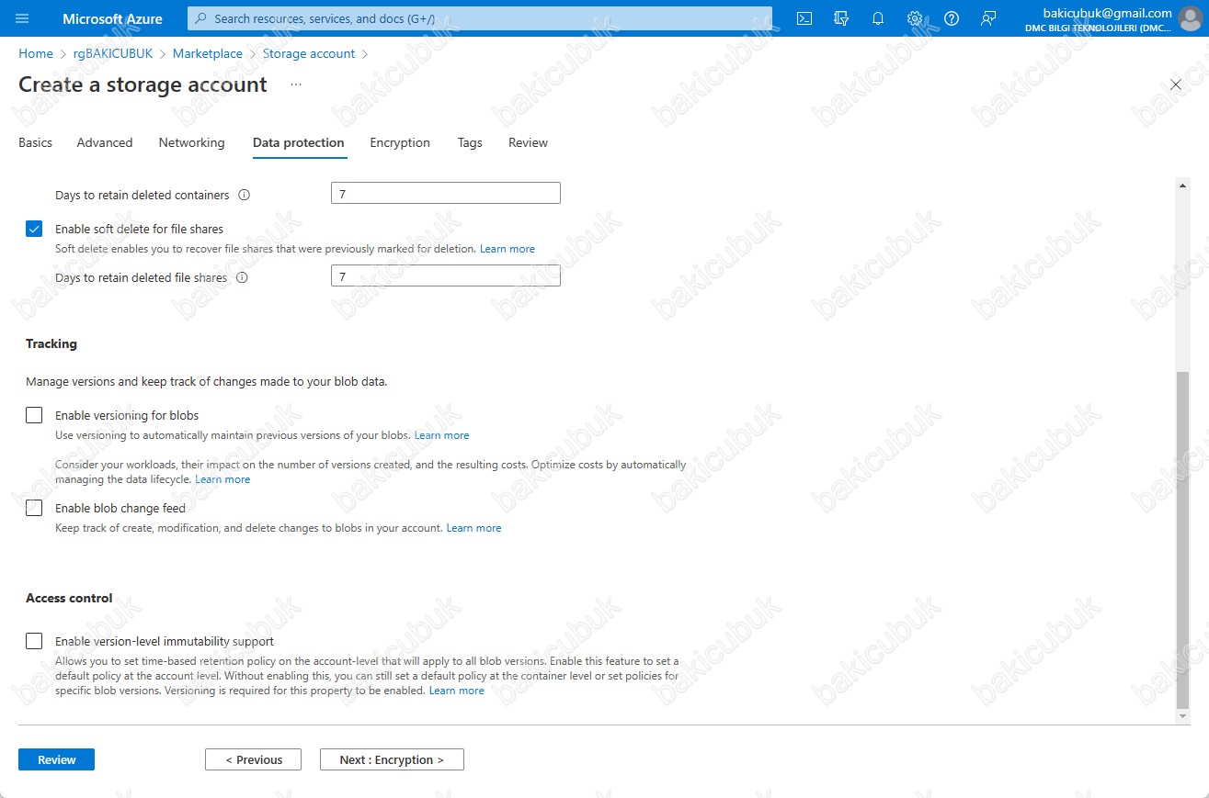
Task: Open Directories and subscriptions filter icon
Action: (841, 18)
